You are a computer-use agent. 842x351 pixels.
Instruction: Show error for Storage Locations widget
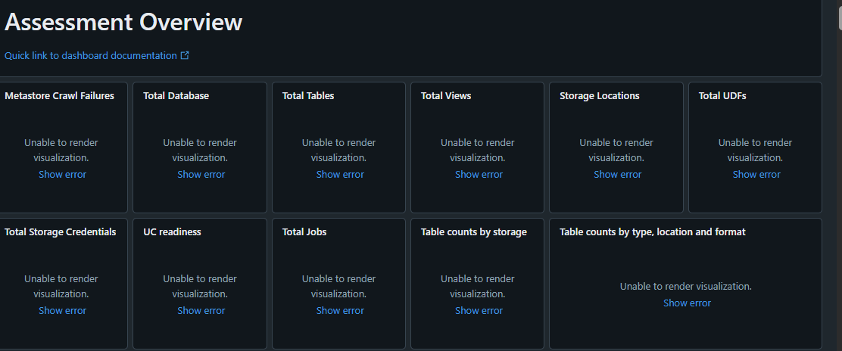click(x=617, y=175)
